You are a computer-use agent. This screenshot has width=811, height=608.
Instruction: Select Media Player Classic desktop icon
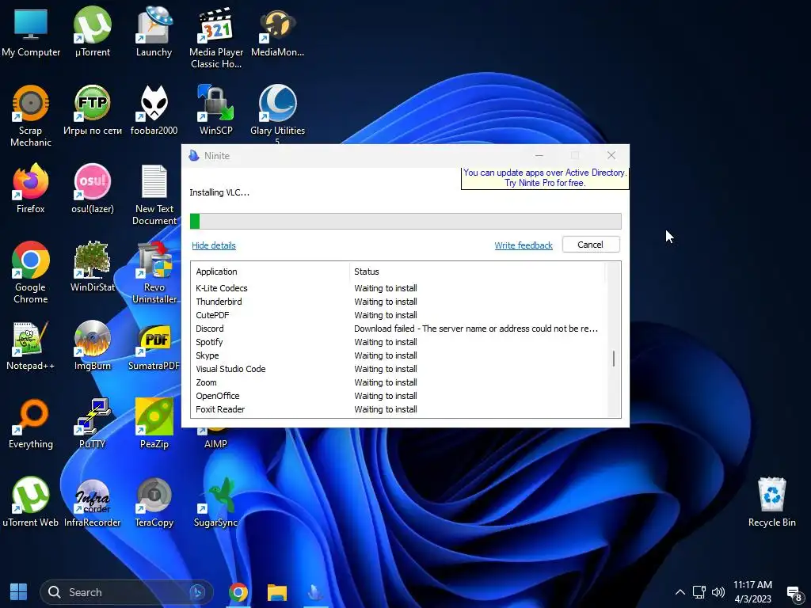(216, 38)
